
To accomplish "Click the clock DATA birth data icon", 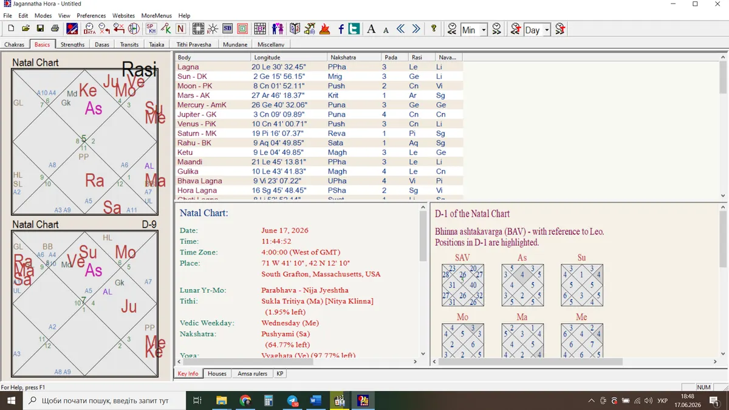I will tap(89, 29).
